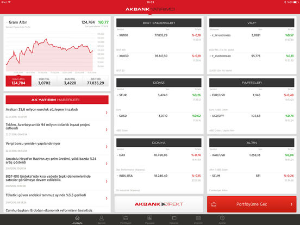
Task: Select the Gram Altın chart tab
Action: pos(18,81)
